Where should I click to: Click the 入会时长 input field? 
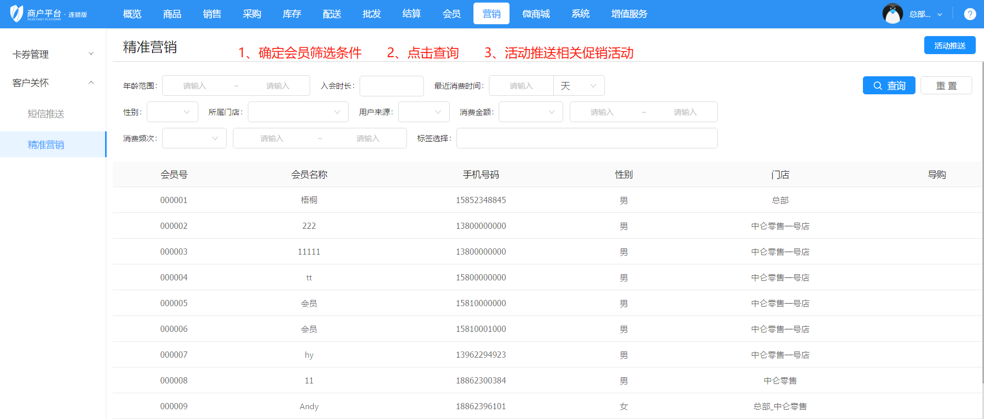point(392,86)
